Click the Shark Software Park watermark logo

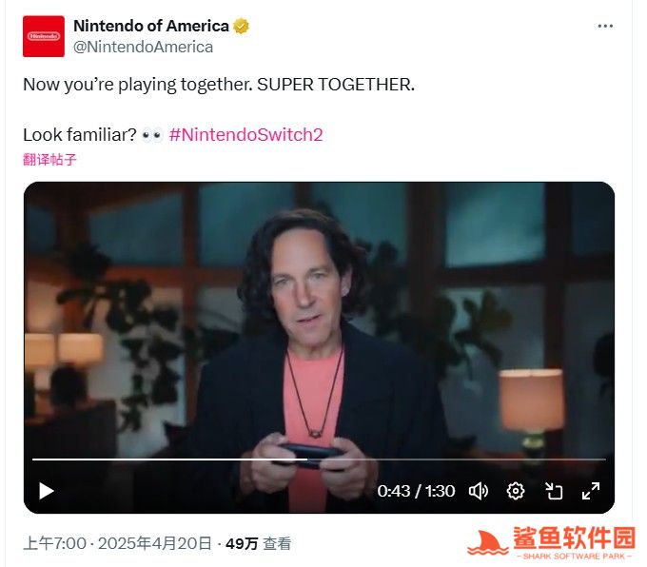click(x=551, y=542)
